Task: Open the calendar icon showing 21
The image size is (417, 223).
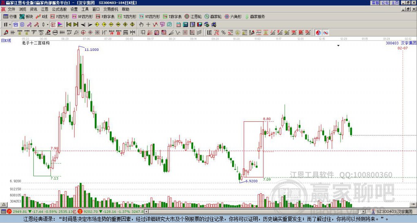Action: coord(178,24)
